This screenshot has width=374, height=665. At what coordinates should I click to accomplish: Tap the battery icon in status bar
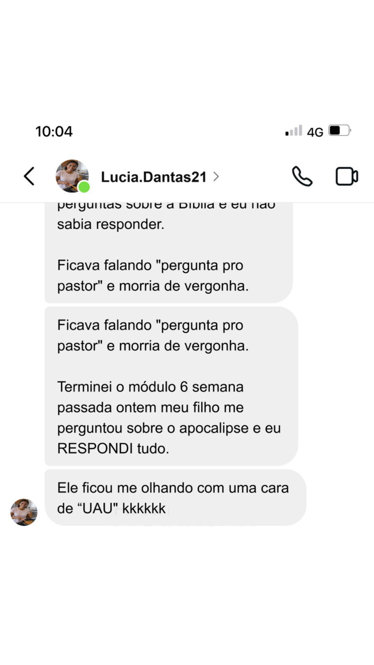(339, 131)
